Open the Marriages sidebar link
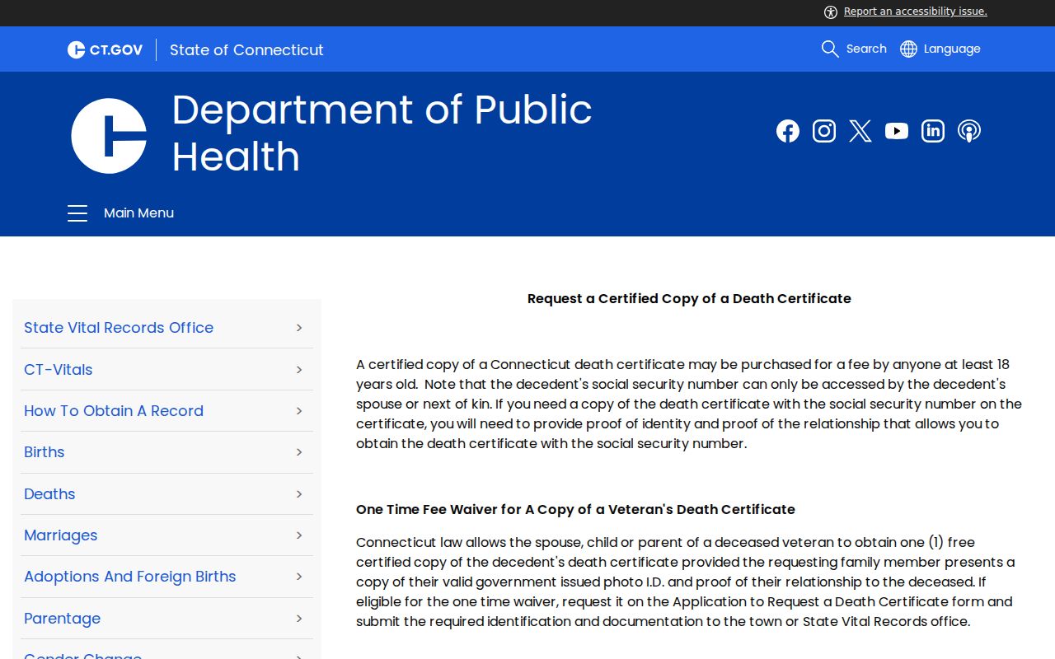 click(61, 535)
